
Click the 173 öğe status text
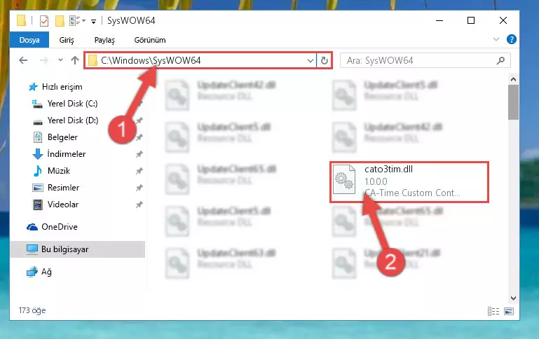[32, 310]
